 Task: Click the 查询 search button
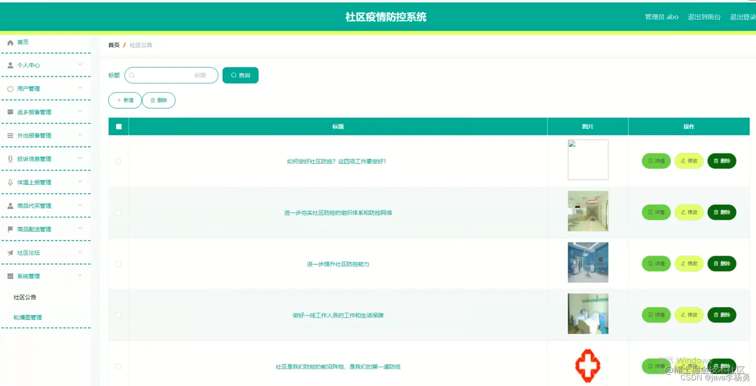240,75
